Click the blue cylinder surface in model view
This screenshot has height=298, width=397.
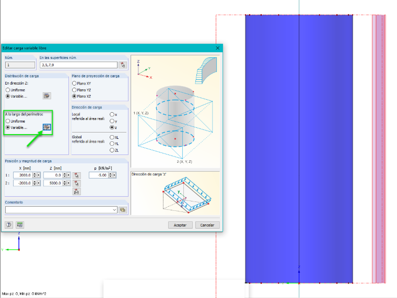(299, 149)
